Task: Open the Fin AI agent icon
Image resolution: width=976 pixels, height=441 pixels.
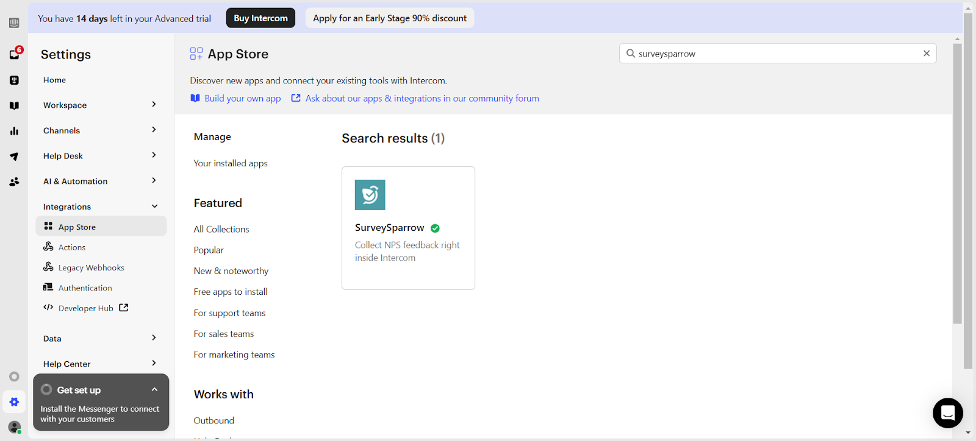Action: 15,80
